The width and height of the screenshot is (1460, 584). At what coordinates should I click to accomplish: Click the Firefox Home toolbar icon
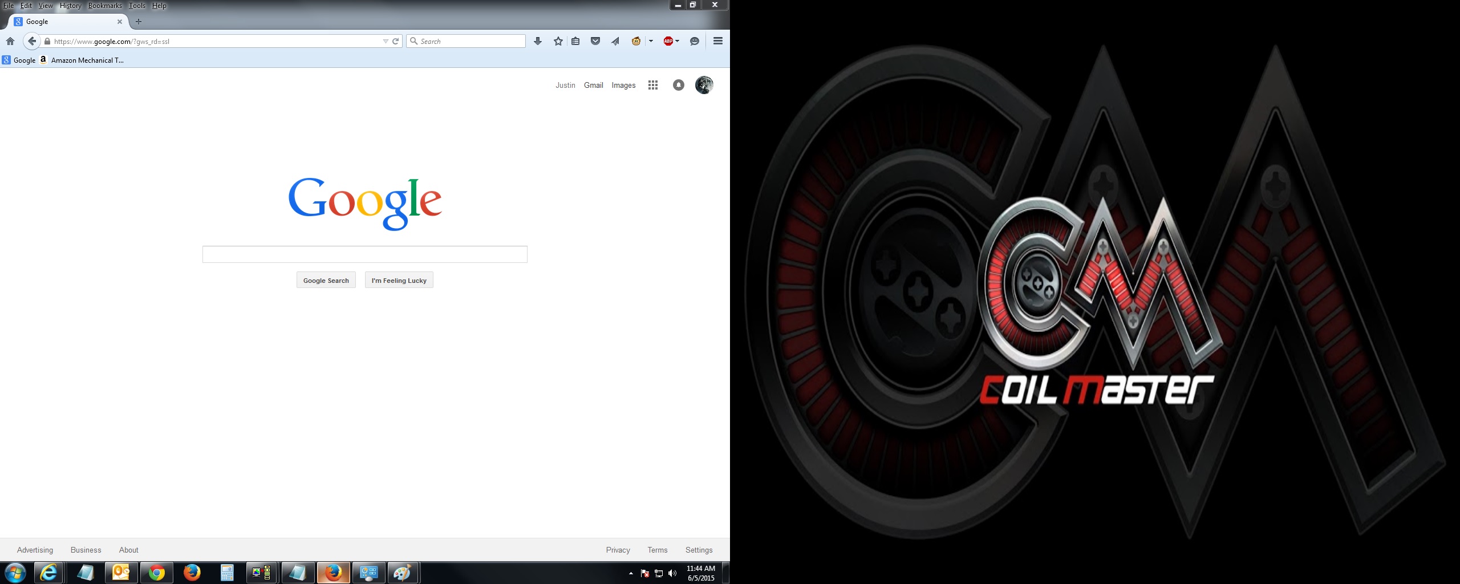coord(10,41)
